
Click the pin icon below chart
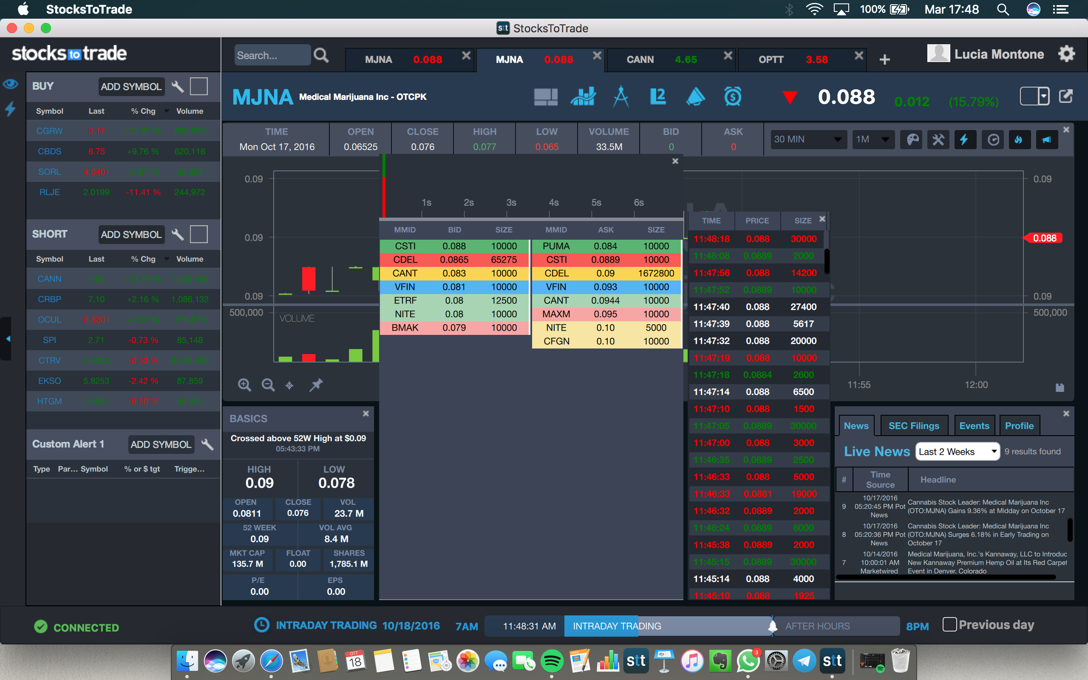pos(316,385)
